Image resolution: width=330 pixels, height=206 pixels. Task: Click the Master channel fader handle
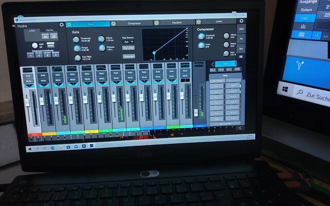coord(196,113)
